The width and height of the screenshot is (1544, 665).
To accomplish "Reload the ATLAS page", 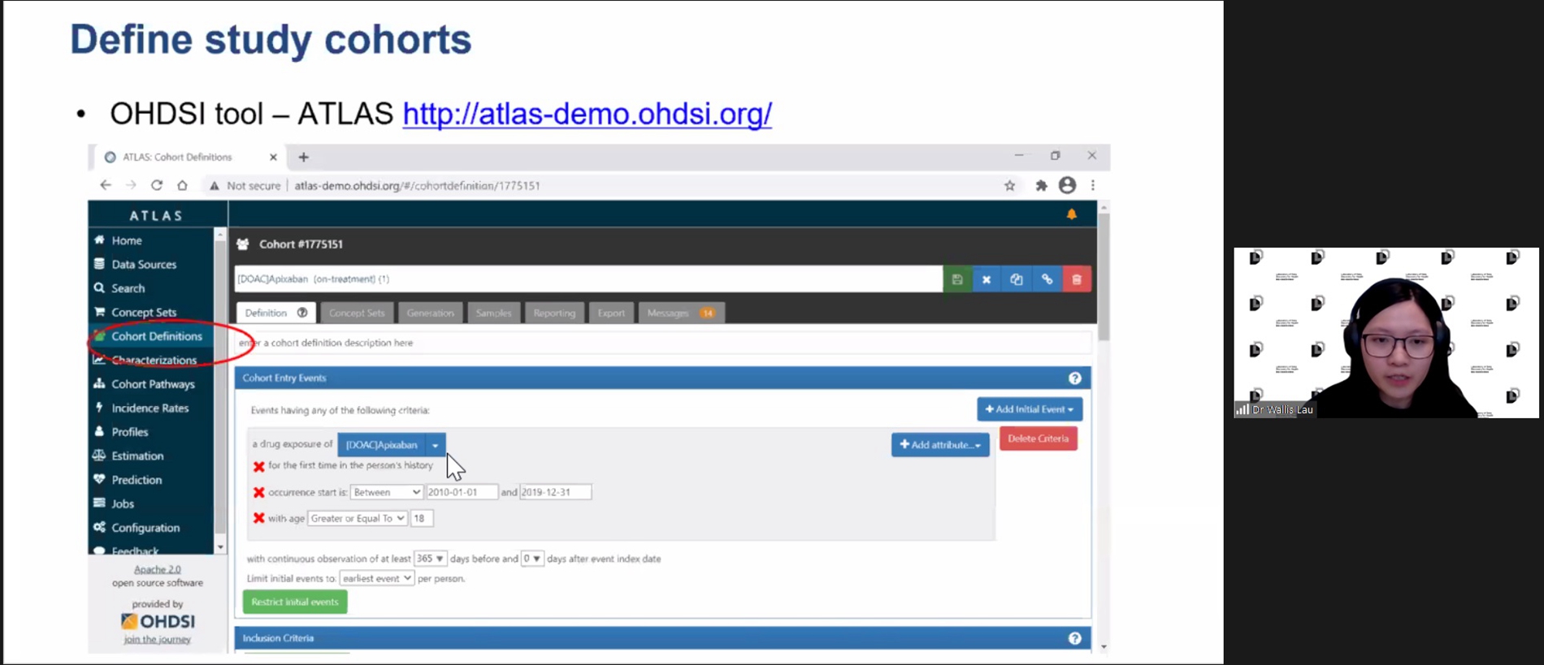I will coord(157,185).
